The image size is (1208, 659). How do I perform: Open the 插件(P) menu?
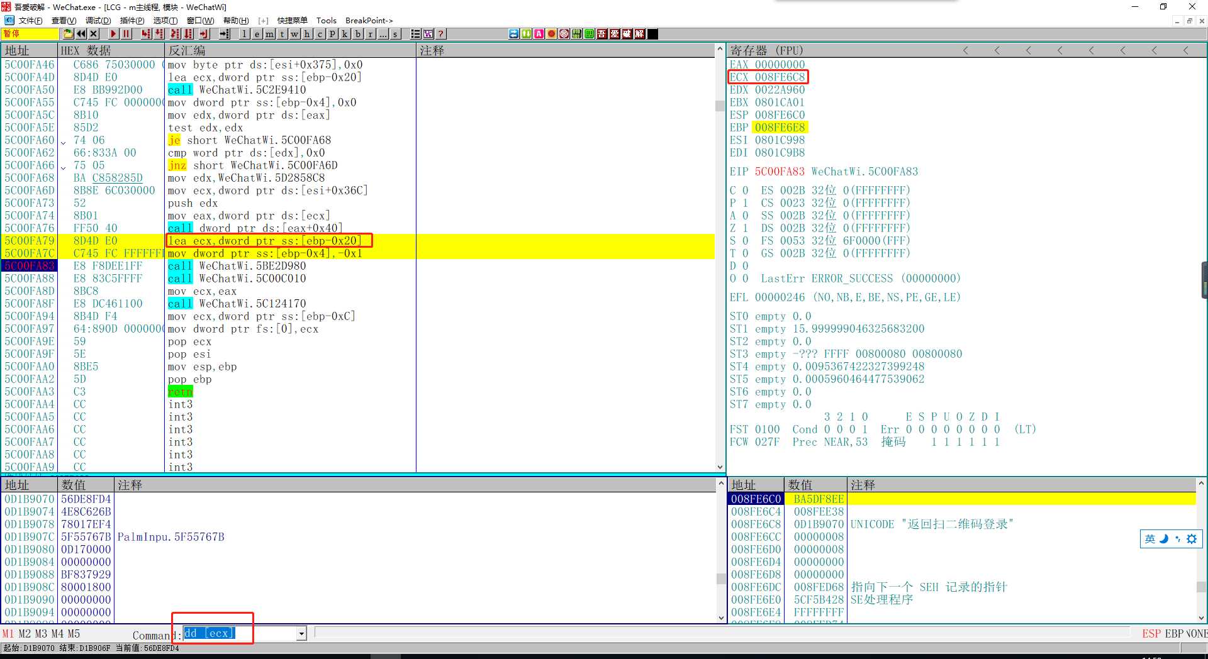132,21
